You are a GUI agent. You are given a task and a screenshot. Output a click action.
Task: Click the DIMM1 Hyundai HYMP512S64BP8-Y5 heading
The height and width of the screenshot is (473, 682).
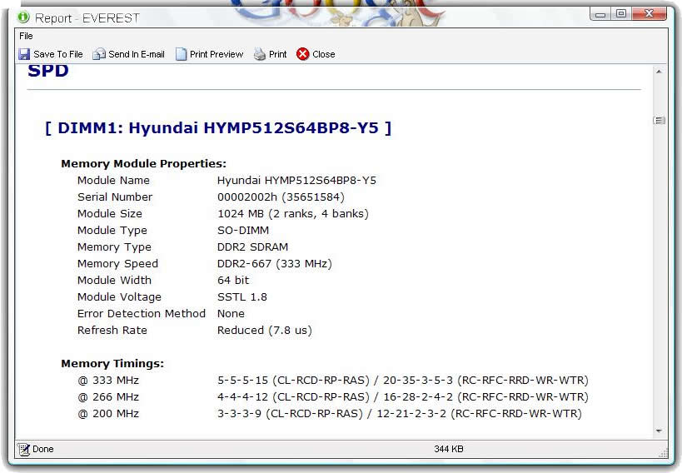click(218, 128)
